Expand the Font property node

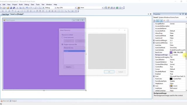click(154, 76)
